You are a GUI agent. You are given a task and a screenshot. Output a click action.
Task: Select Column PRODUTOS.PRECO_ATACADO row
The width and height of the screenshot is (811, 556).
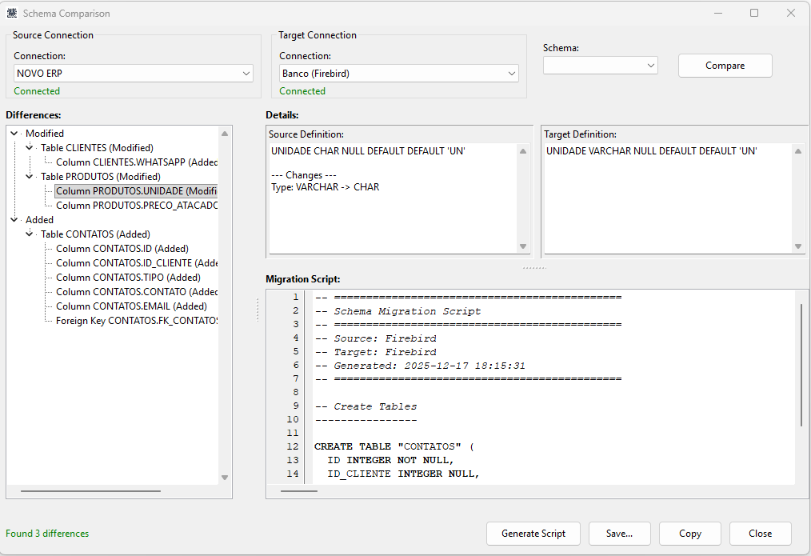point(137,206)
